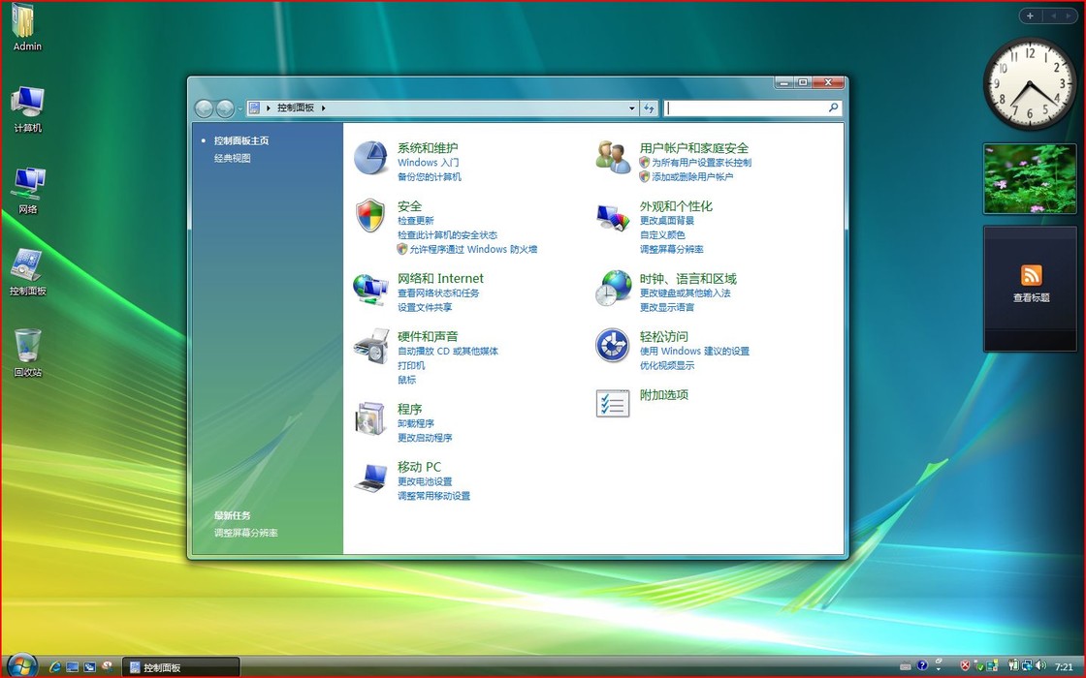Open the 用户帐户和家庭安全 people icon
This screenshot has height=678, width=1086.
pos(613,157)
